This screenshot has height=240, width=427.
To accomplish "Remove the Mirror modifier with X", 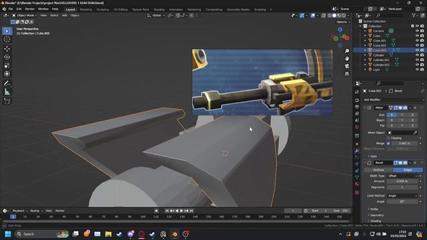I will click(415, 108).
